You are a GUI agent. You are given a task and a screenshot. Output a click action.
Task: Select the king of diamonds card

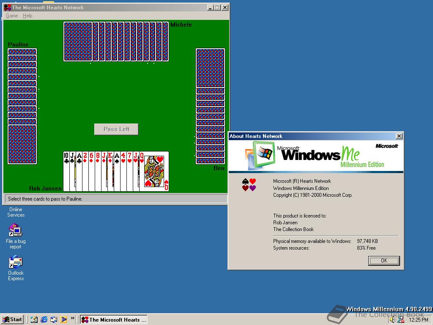pos(111,171)
